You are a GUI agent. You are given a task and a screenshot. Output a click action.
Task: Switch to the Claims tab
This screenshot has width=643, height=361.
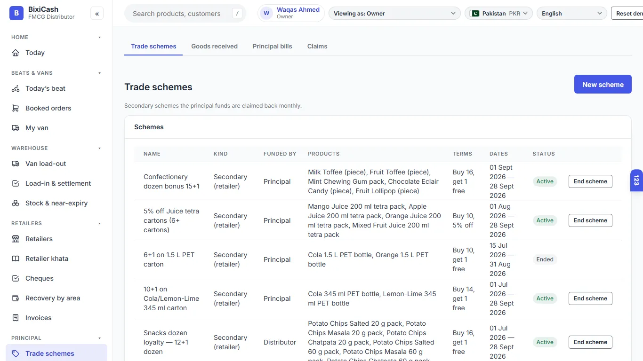coord(317,46)
